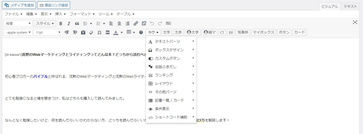Switch to the ビジュアル tab

tap(330, 6)
